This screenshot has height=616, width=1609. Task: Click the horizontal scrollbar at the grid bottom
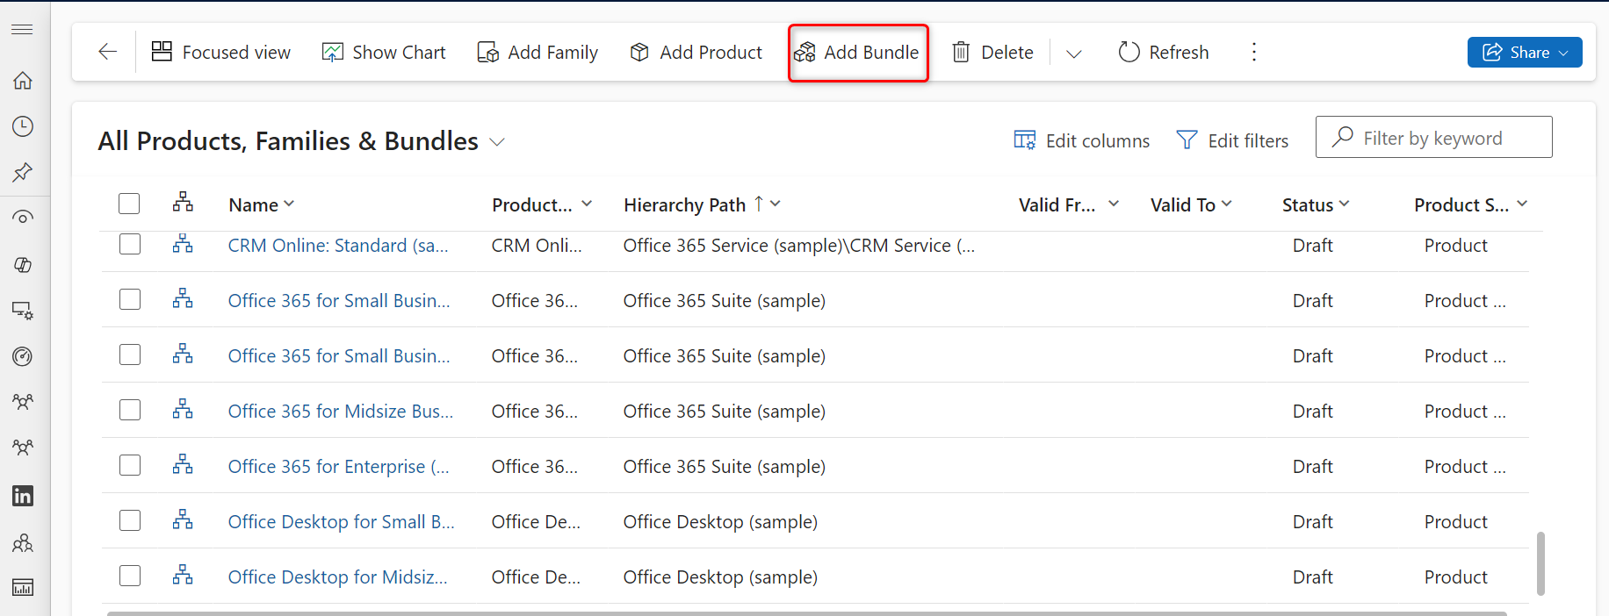point(806,613)
